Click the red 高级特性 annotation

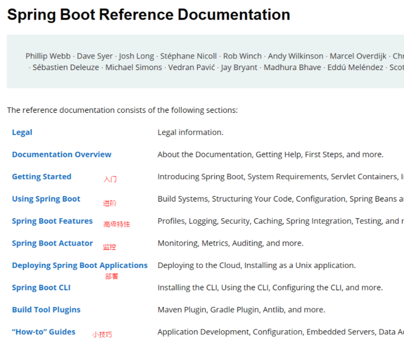pos(117,224)
